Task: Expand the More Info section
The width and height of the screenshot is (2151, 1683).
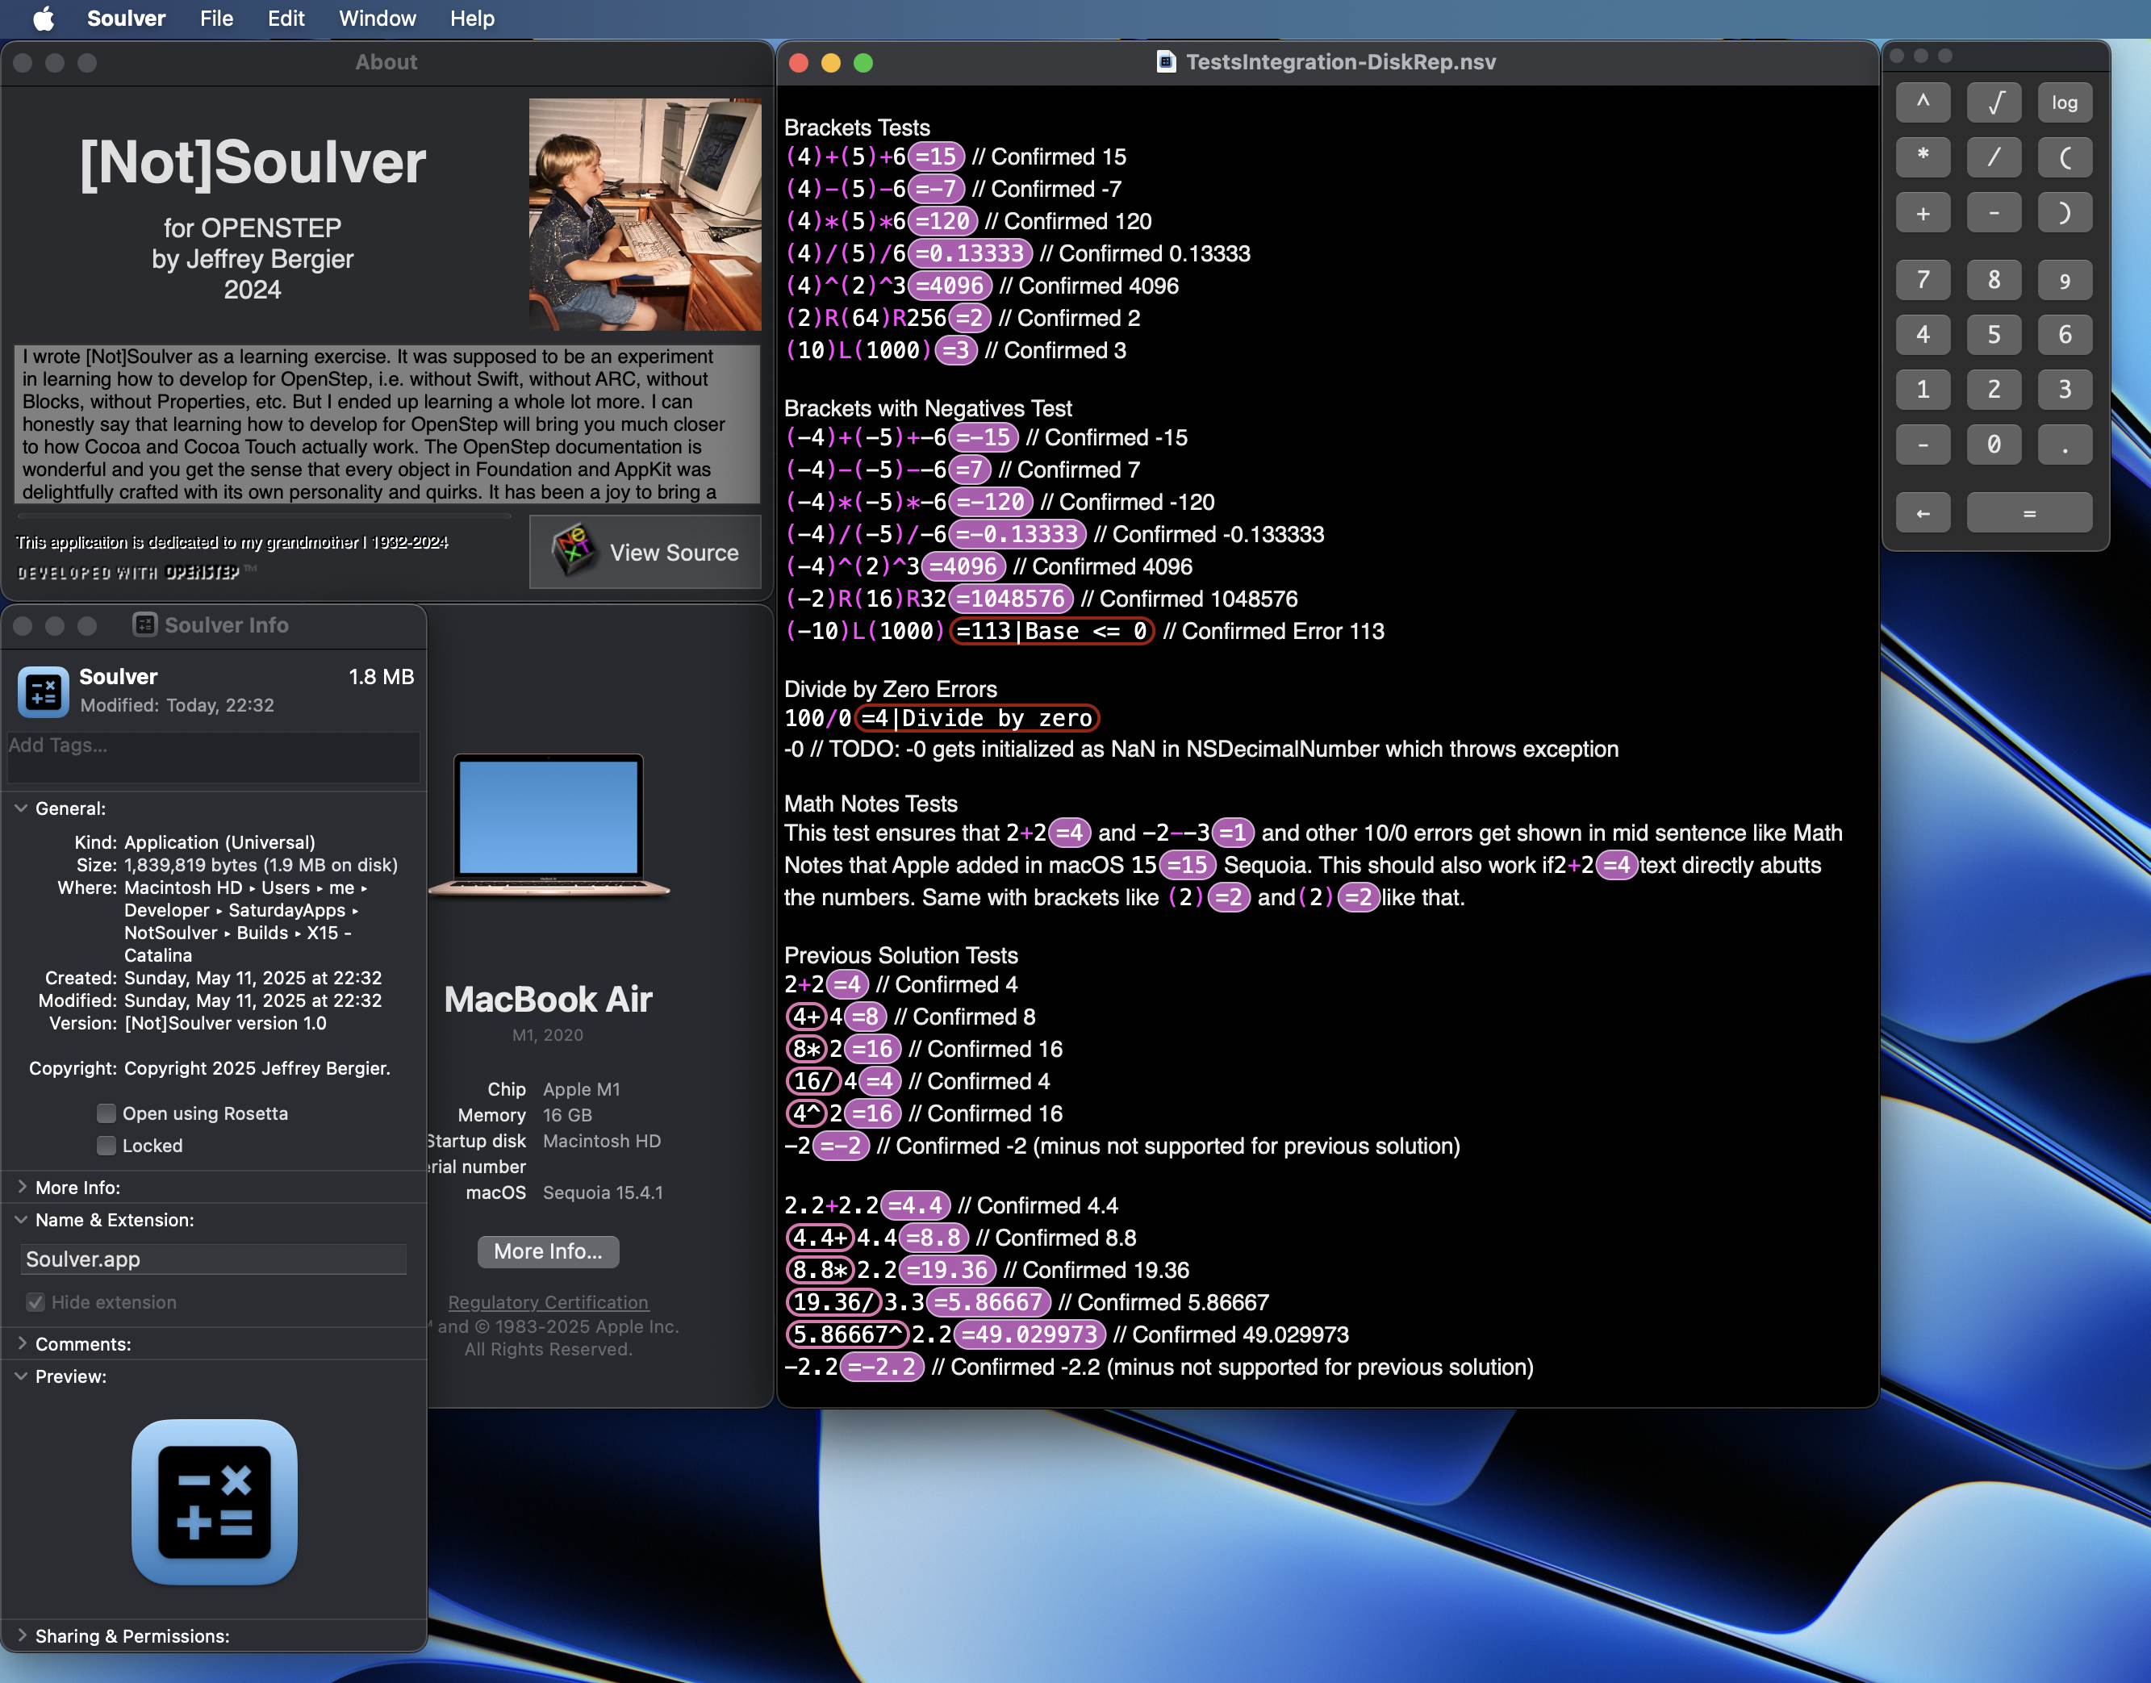Action: click(x=22, y=1188)
